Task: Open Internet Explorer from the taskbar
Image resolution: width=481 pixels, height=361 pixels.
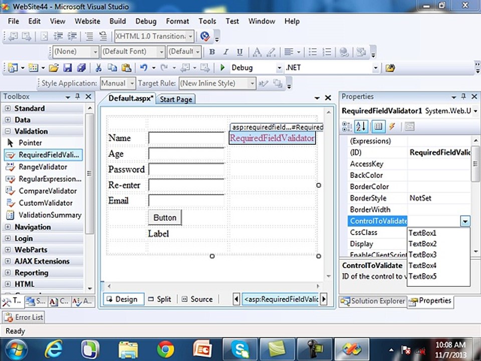Action: [x=54, y=349]
